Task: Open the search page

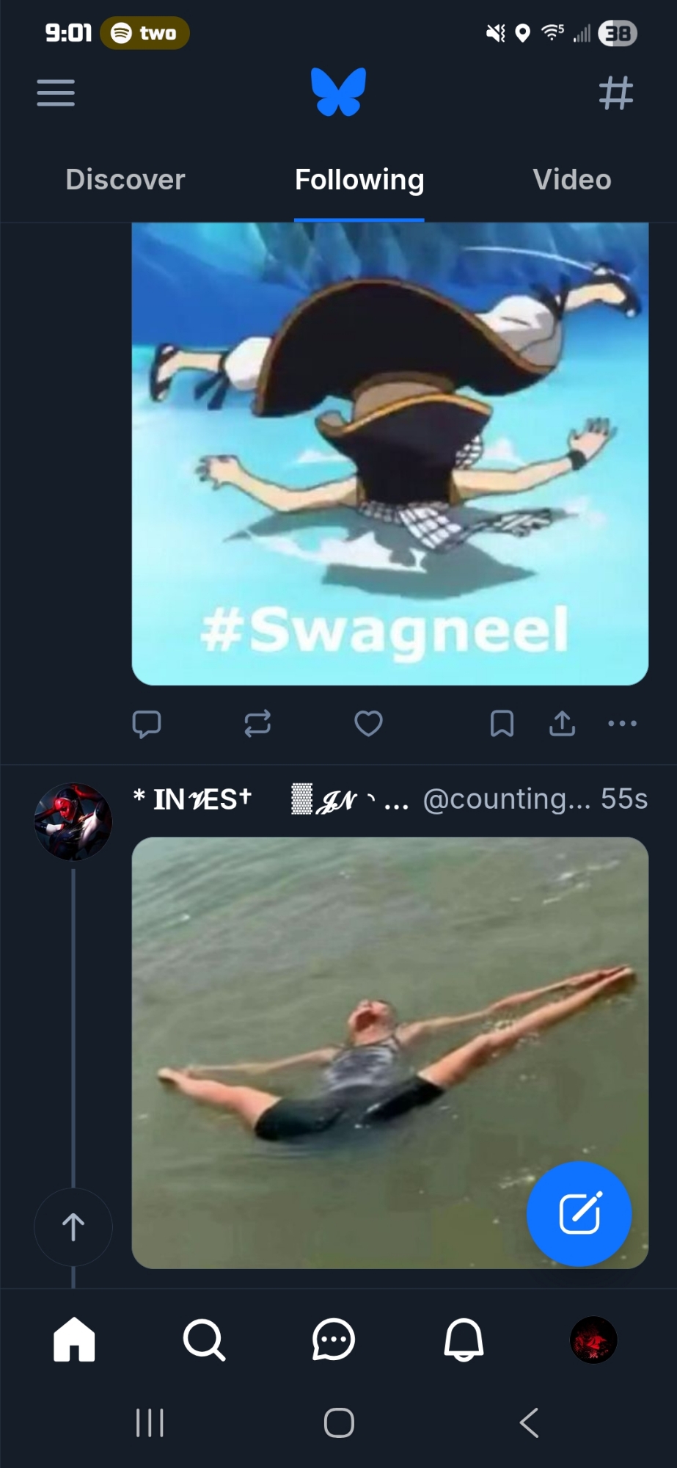Action: click(x=204, y=1340)
